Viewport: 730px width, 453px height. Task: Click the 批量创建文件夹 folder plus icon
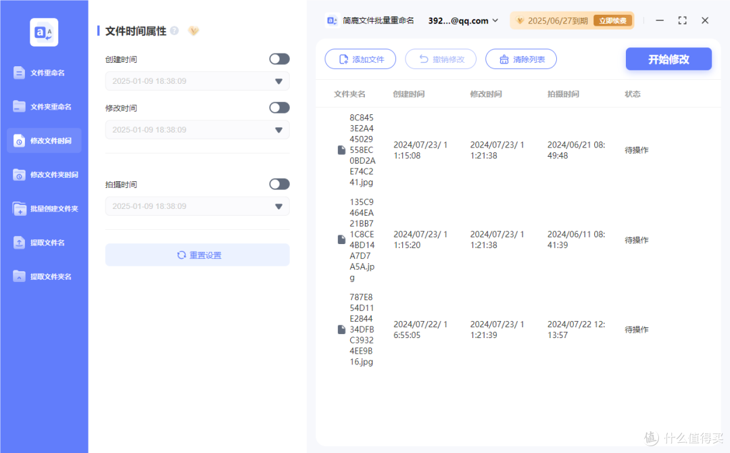(x=19, y=208)
